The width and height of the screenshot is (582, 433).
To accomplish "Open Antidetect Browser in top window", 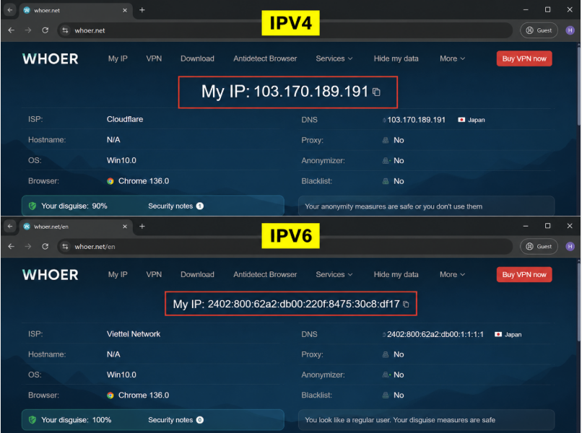I will coord(265,58).
